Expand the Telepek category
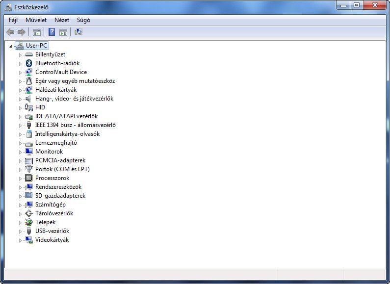The width and height of the screenshot is (390, 284). (x=21, y=223)
